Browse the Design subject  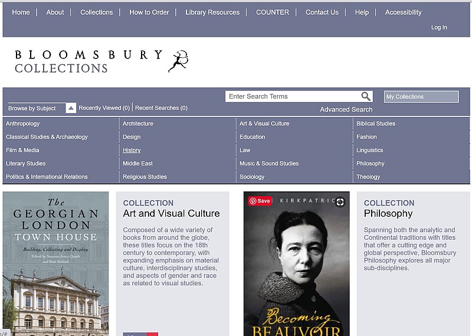point(132,137)
